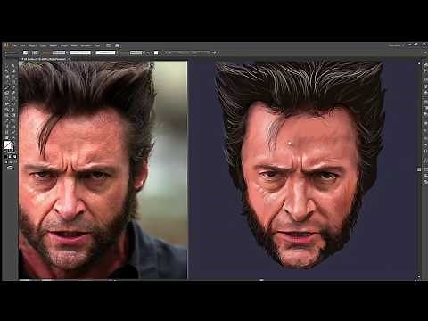Open the Help menu
428x321 pixels.
[97, 45]
